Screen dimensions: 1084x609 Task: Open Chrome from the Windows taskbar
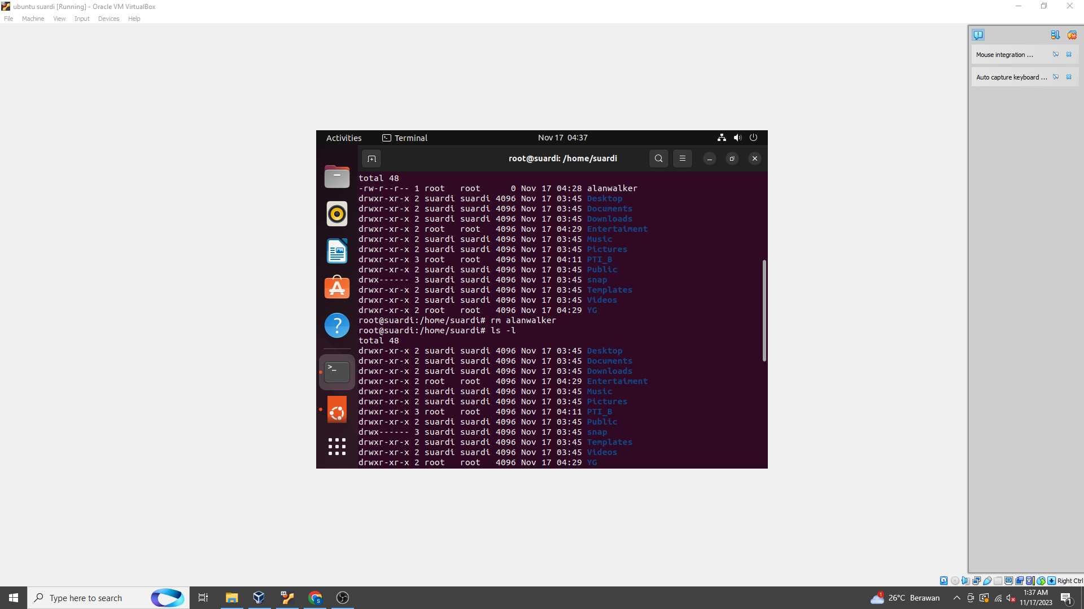pyautogui.click(x=315, y=598)
